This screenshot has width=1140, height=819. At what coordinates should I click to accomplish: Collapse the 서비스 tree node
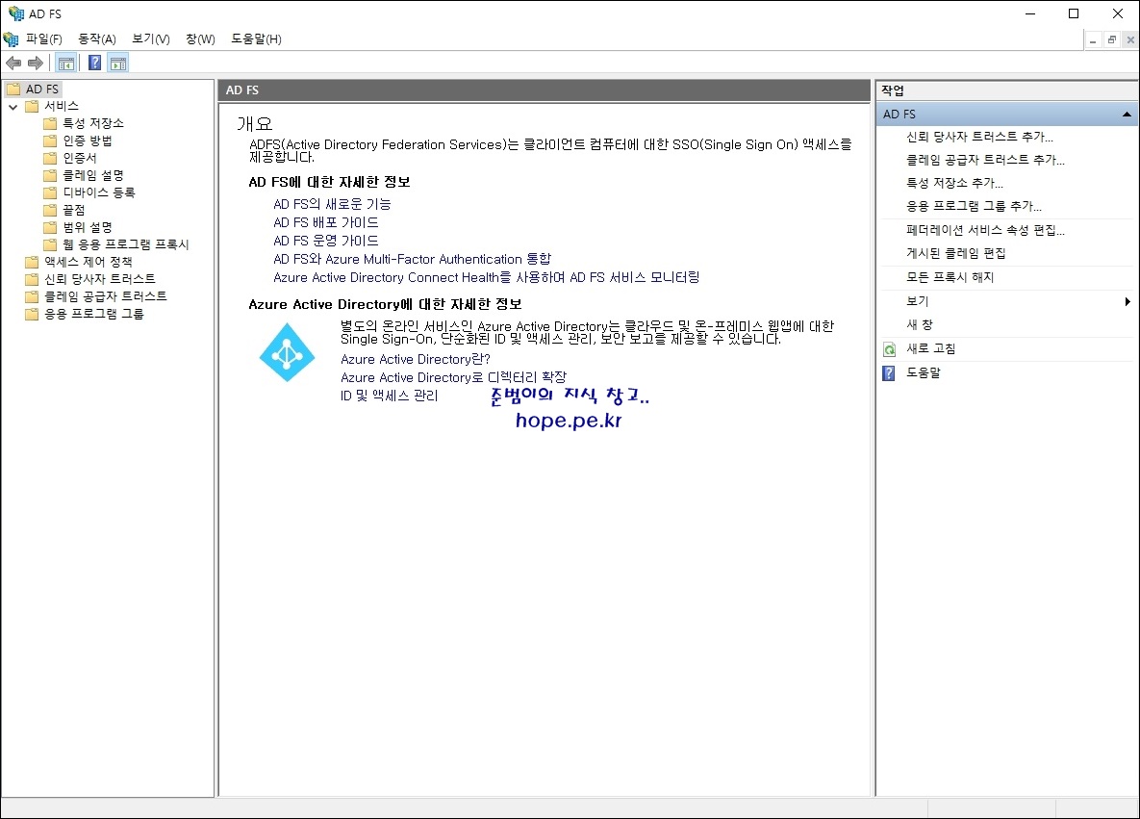pos(13,107)
